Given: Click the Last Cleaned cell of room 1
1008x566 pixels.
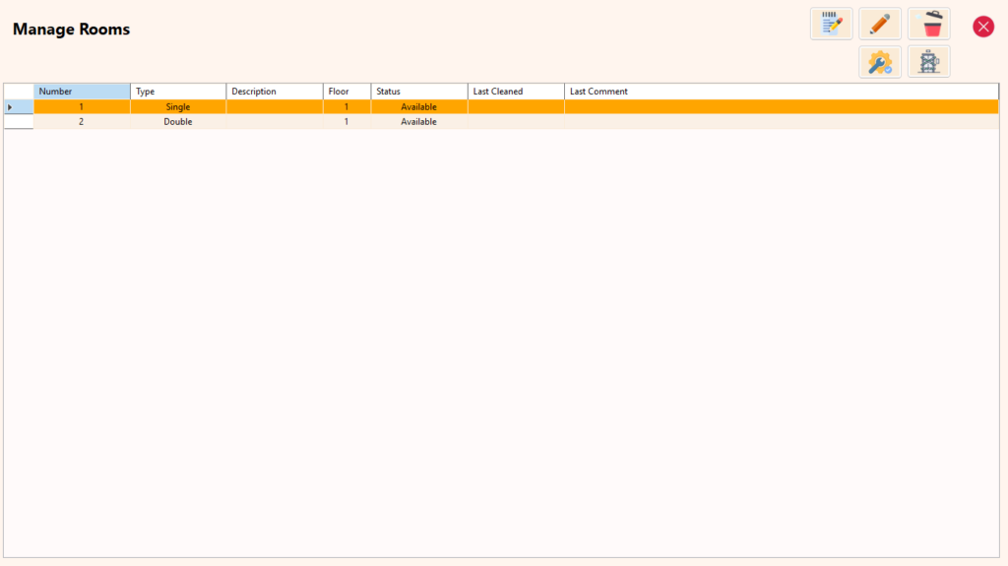Looking at the screenshot, I should (516, 106).
